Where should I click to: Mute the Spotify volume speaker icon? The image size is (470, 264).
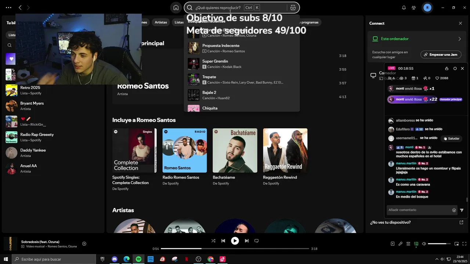[x=424, y=243]
